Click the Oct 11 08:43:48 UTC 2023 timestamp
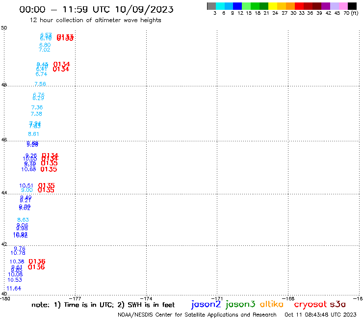Viewport: 363px width, 319px height. click(320, 315)
